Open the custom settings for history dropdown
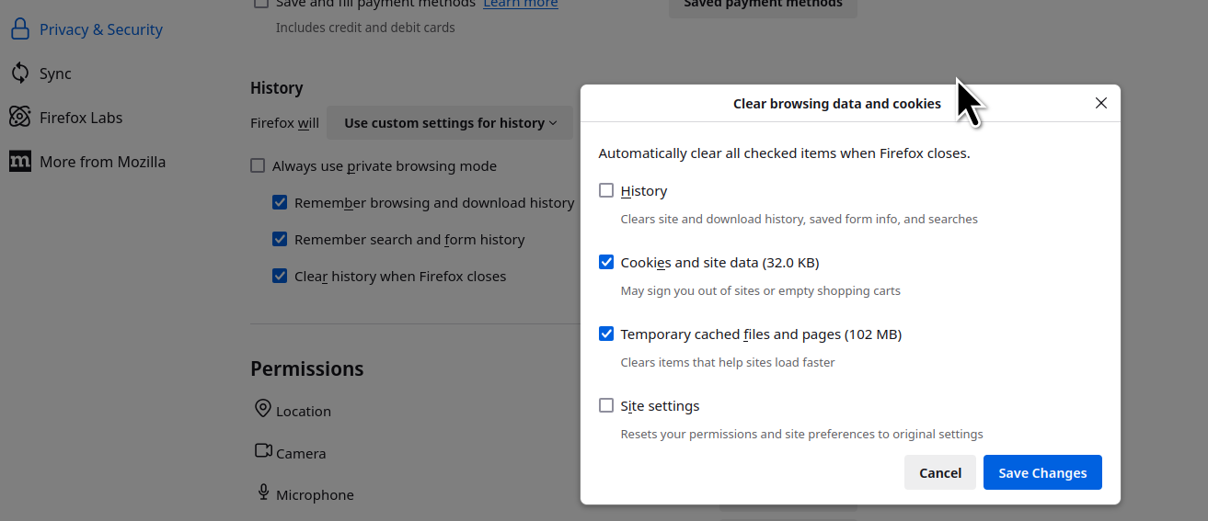 [450, 123]
